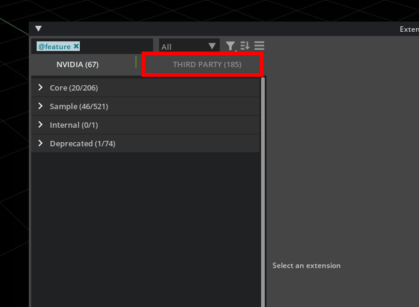Click the extension list vertical scrollbar
Viewport: 419px width, 307px height.
[x=263, y=192]
